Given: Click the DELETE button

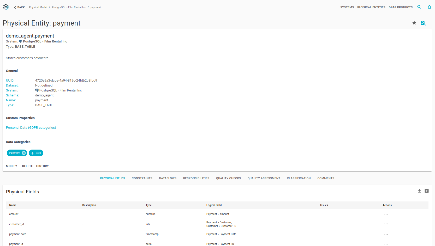Looking at the screenshot, I should tap(27, 166).
